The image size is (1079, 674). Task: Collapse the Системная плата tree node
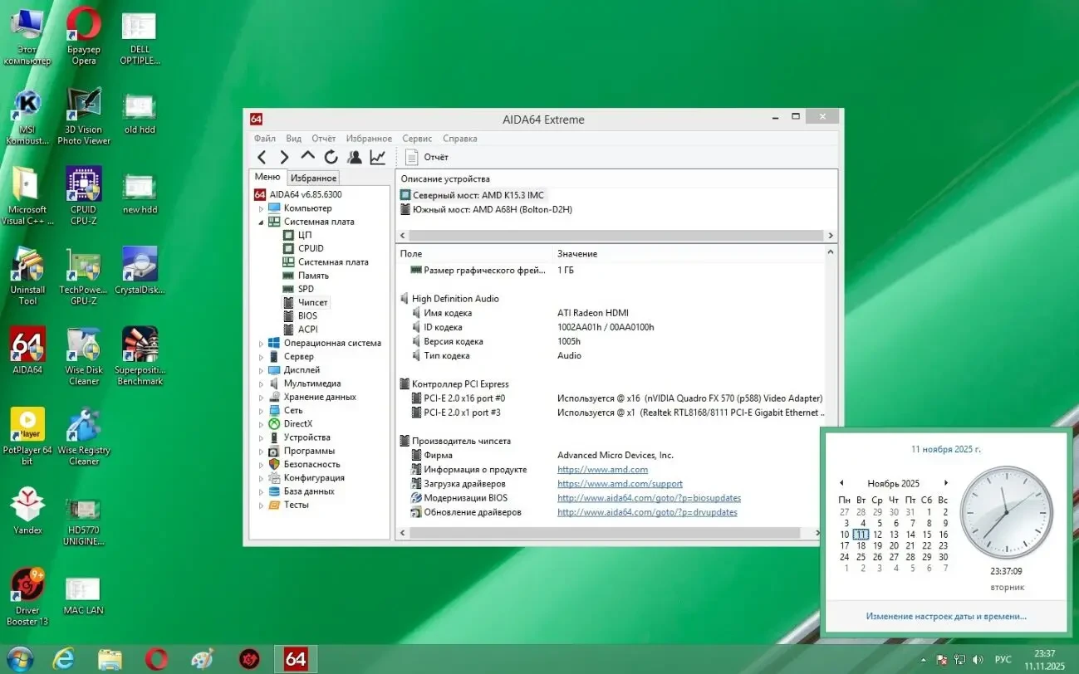(x=261, y=222)
